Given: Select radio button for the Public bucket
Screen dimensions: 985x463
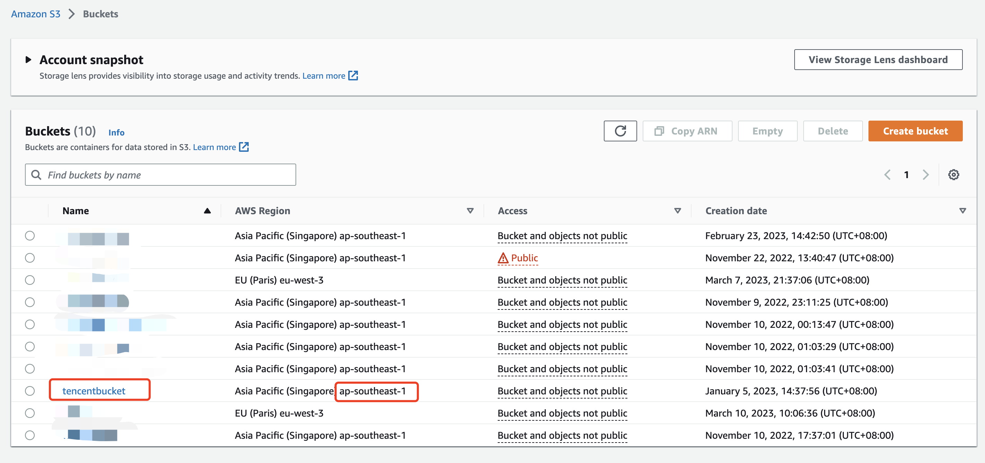Looking at the screenshot, I should [x=30, y=258].
